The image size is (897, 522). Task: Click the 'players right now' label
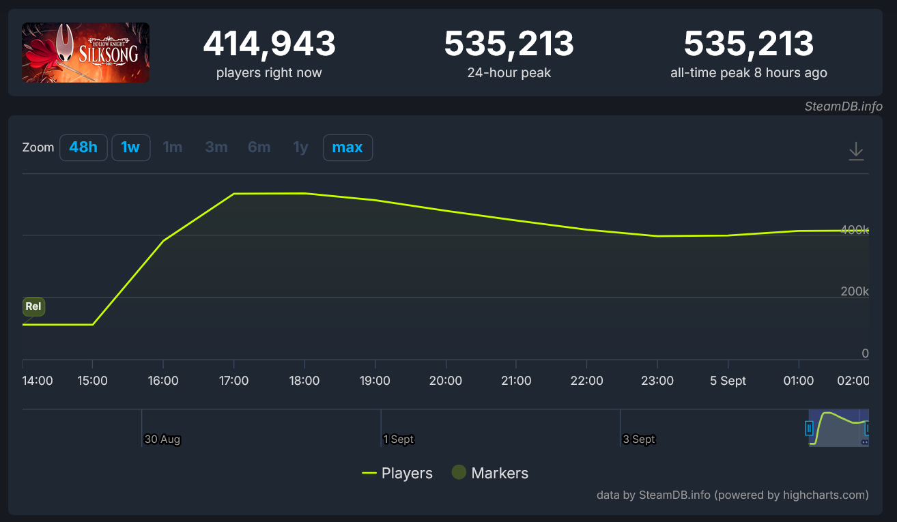pos(269,72)
